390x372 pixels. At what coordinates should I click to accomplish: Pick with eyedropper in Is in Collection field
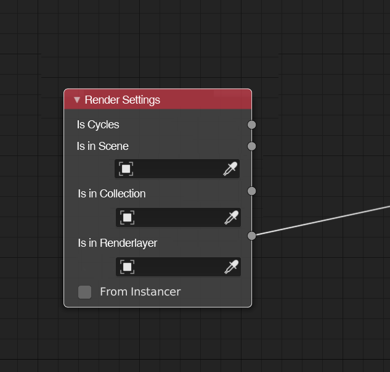coord(231,217)
